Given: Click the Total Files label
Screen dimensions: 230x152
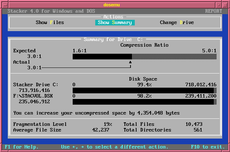Looking at the screenshot, I should [139, 124].
